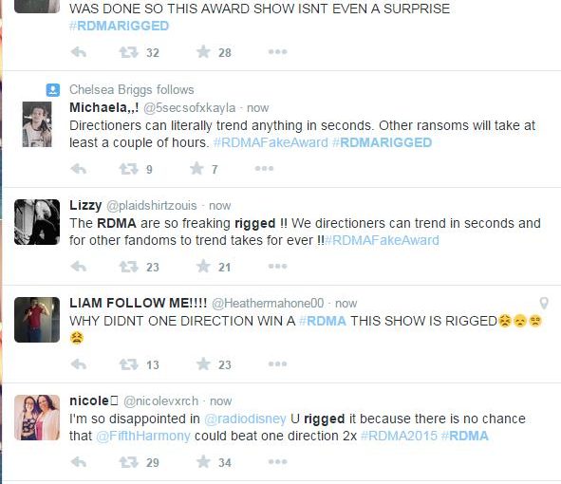Viewport: 561px width, 484px height.
Task: Open more options on nicole's tweet
Action: click(x=277, y=462)
